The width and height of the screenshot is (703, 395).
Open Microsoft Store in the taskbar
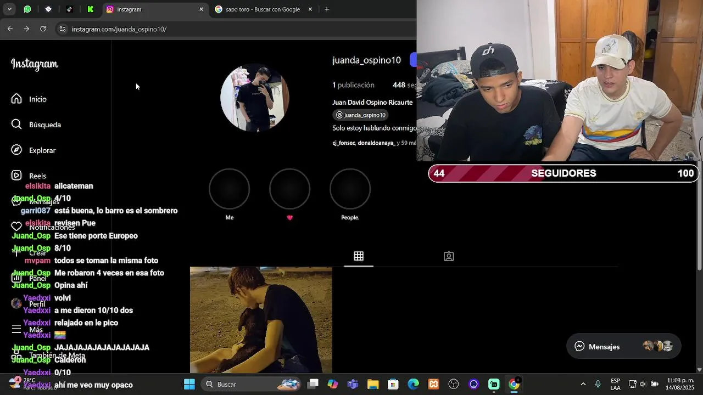pos(393,384)
